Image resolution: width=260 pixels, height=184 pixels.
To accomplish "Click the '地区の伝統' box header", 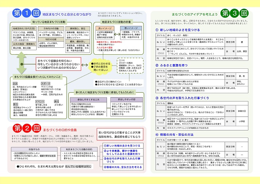I will (x=51, y=40).
